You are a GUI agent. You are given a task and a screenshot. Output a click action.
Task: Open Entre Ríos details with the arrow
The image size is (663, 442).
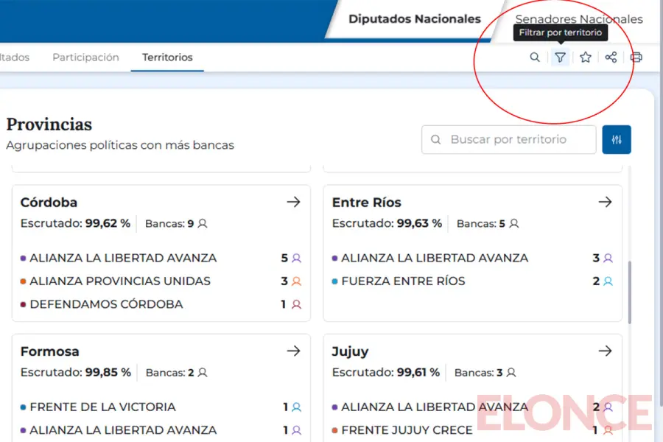click(605, 202)
